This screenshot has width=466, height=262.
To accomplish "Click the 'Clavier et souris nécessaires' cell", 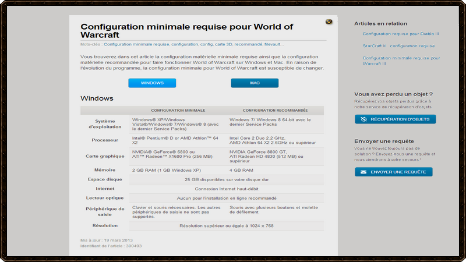I will click(176, 212).
